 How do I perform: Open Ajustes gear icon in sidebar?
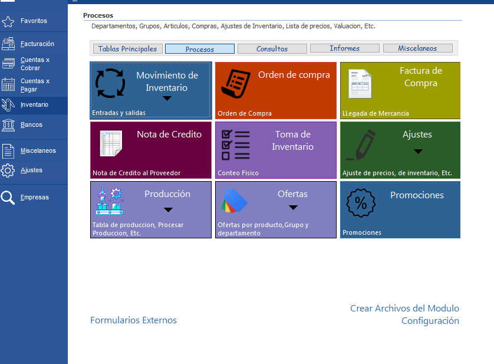pos(8,170)
